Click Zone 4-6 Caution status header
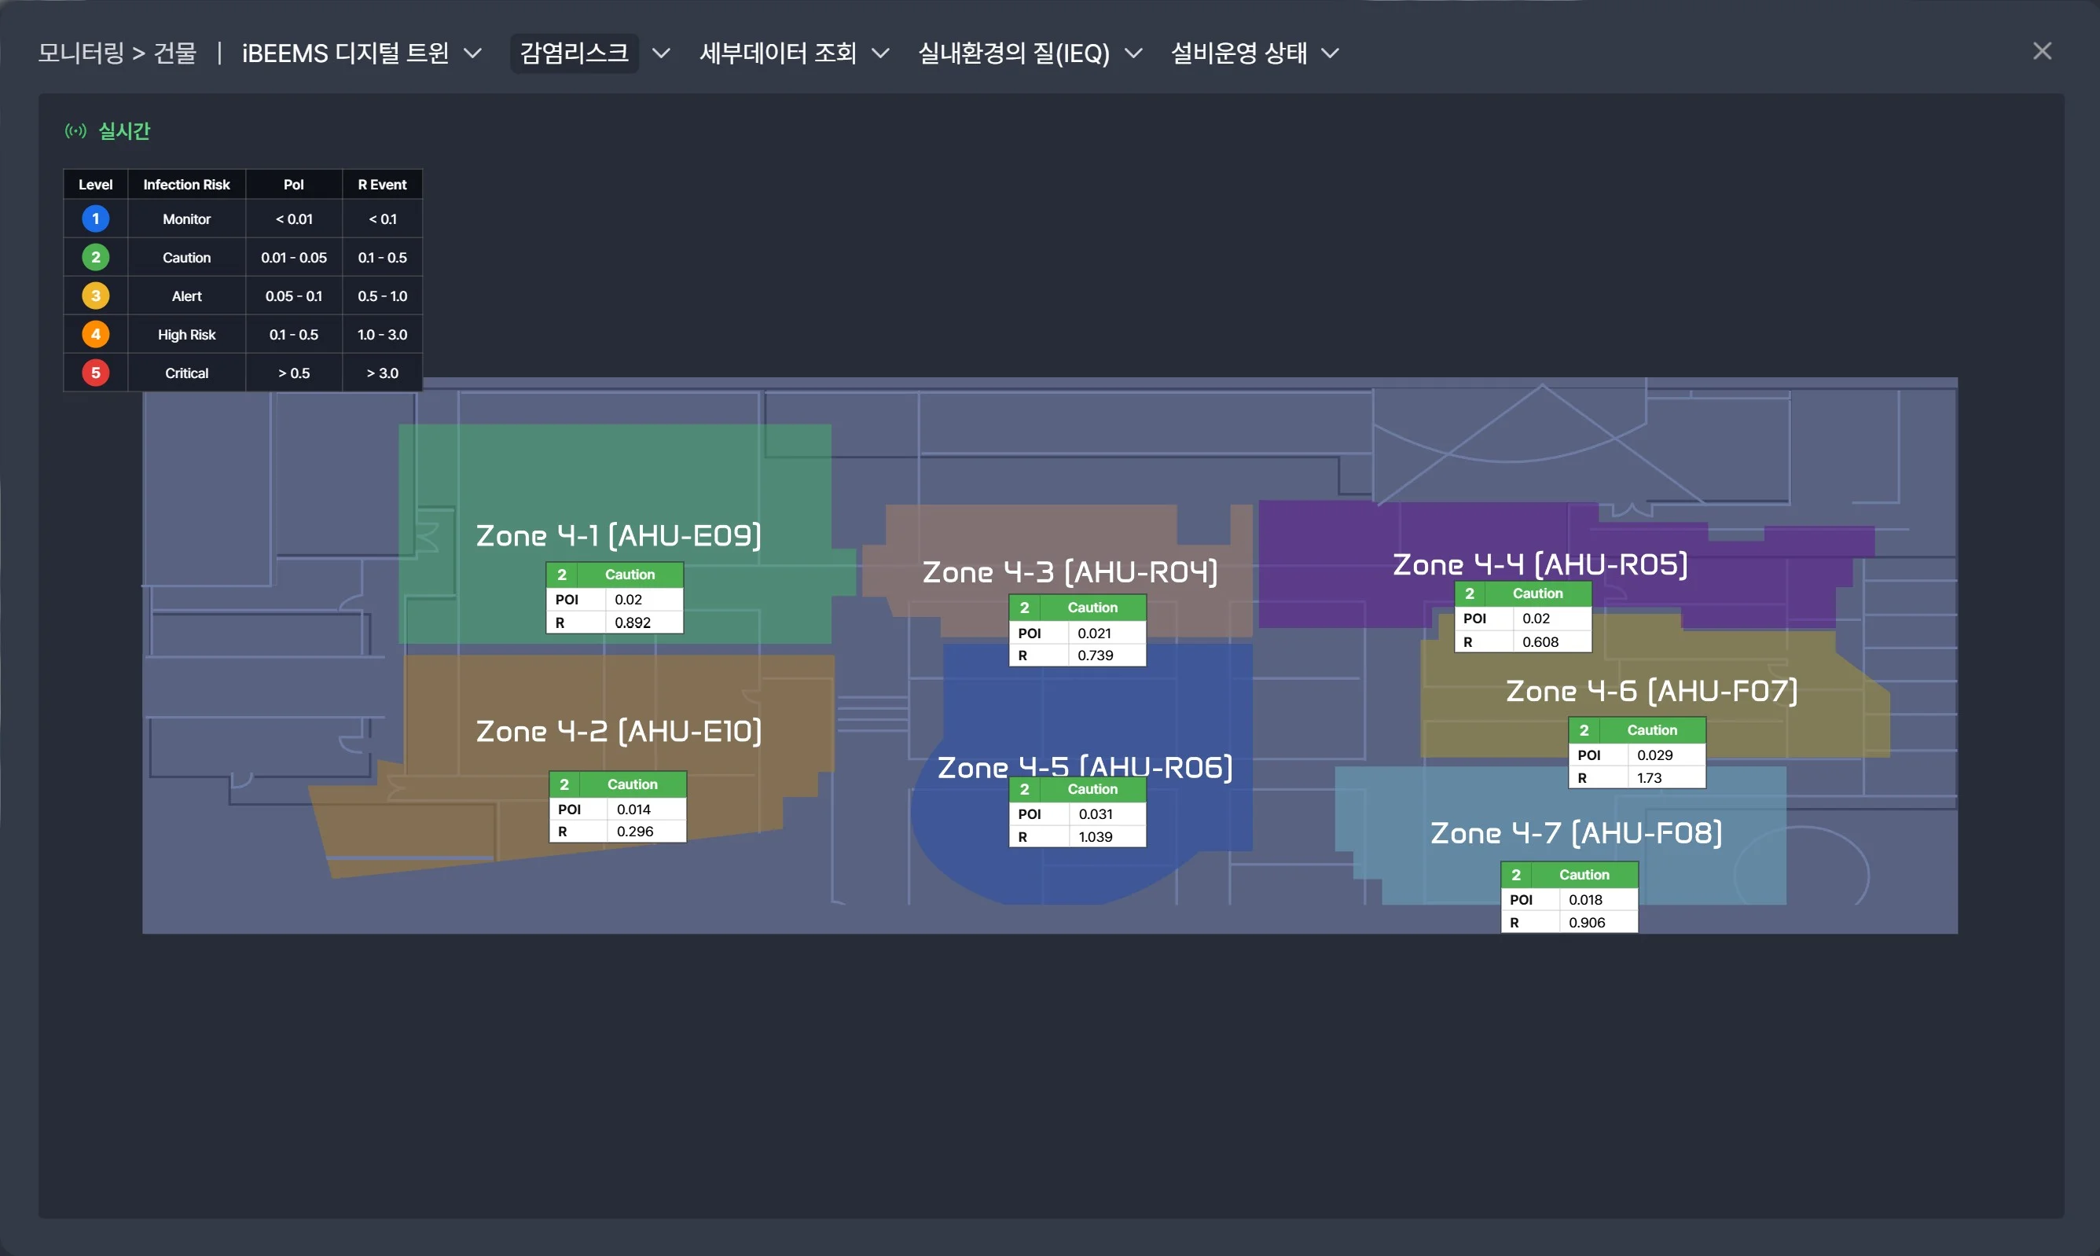This screenshot has height=1256, width=2100. point(1637,729)
